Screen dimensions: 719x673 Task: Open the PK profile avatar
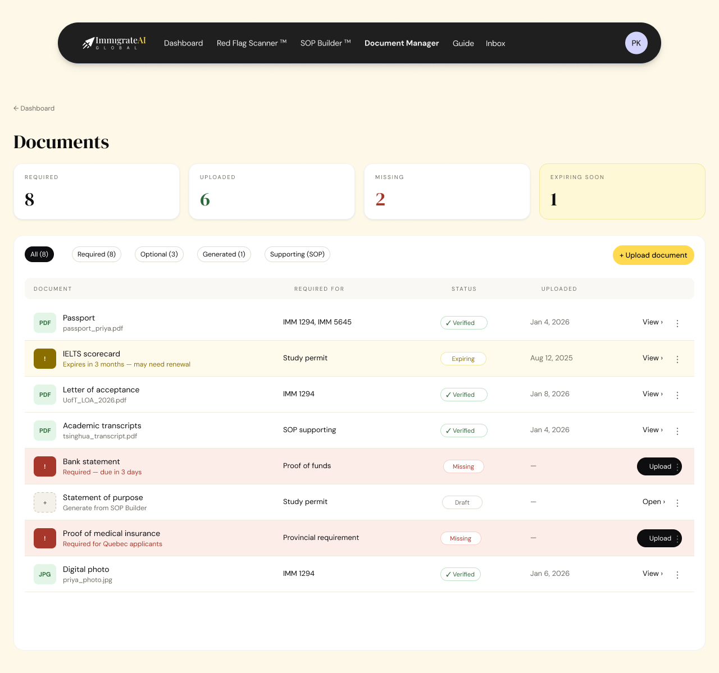(x=636, y=43)
